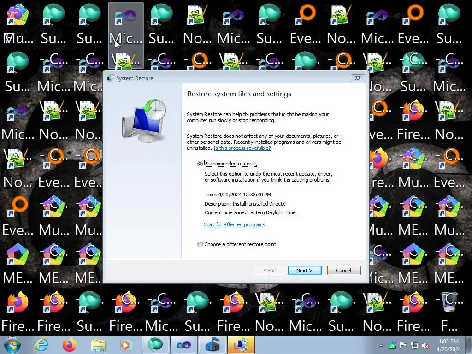Cancel the System Restore wizard
The height and width of the screenshot is (354, 472).
tap(344, 270)
